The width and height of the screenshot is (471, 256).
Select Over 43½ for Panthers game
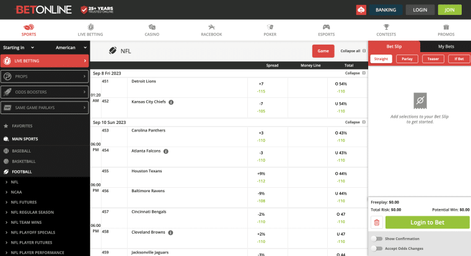click(x=341, y=137)
